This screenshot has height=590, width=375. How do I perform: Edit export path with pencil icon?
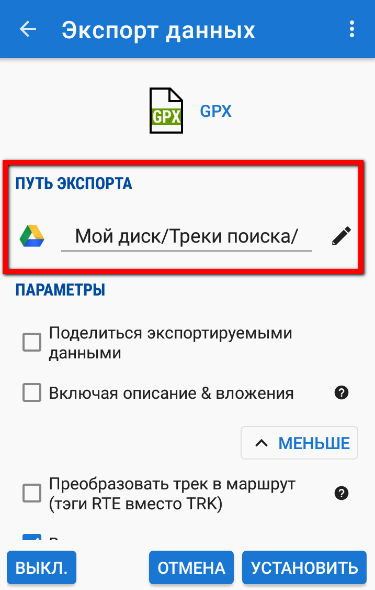(x=342, y=236)
